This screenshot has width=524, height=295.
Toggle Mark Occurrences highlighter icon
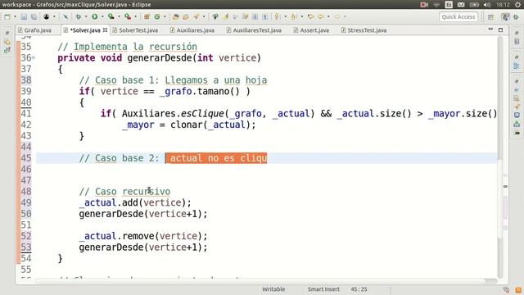[226, 16]
